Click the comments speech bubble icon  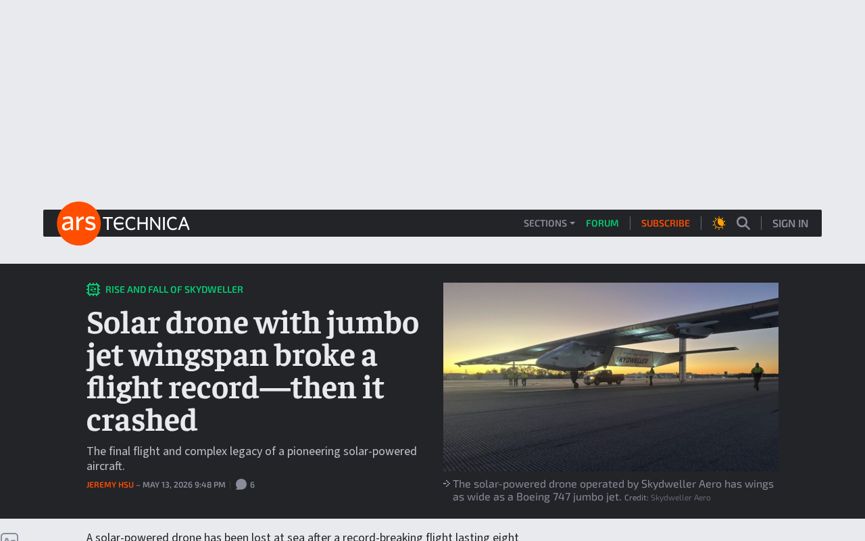pyautogui.click(x=241, y=484)
